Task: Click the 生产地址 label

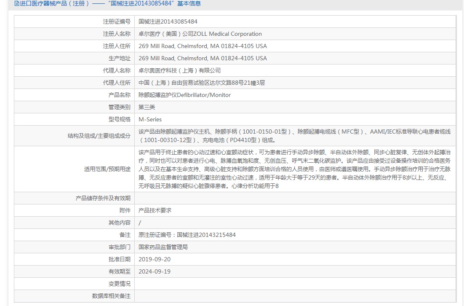Action: coord(120,58)
